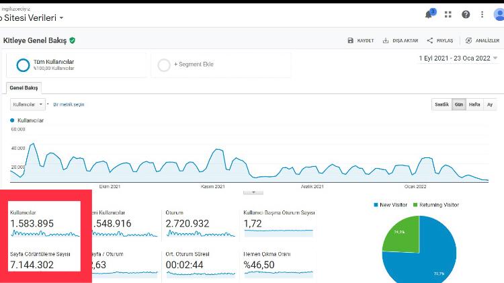This screenshot has width=504, height=283.
Task: Open the Google apps grid icon
Action: (448, 14)
